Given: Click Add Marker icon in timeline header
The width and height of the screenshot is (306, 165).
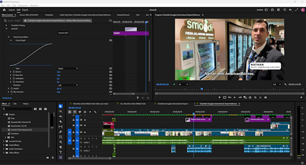Looking at the screenshot, I should coord(90,112).
